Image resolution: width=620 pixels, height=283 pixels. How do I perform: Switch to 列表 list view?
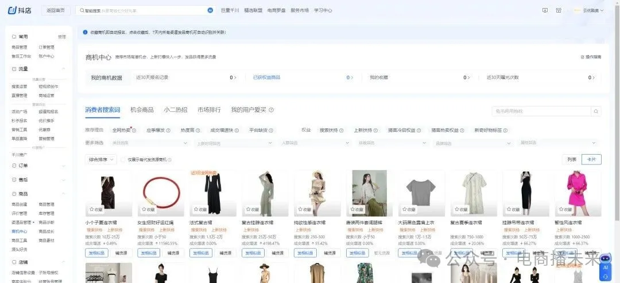tap(571, 159)
